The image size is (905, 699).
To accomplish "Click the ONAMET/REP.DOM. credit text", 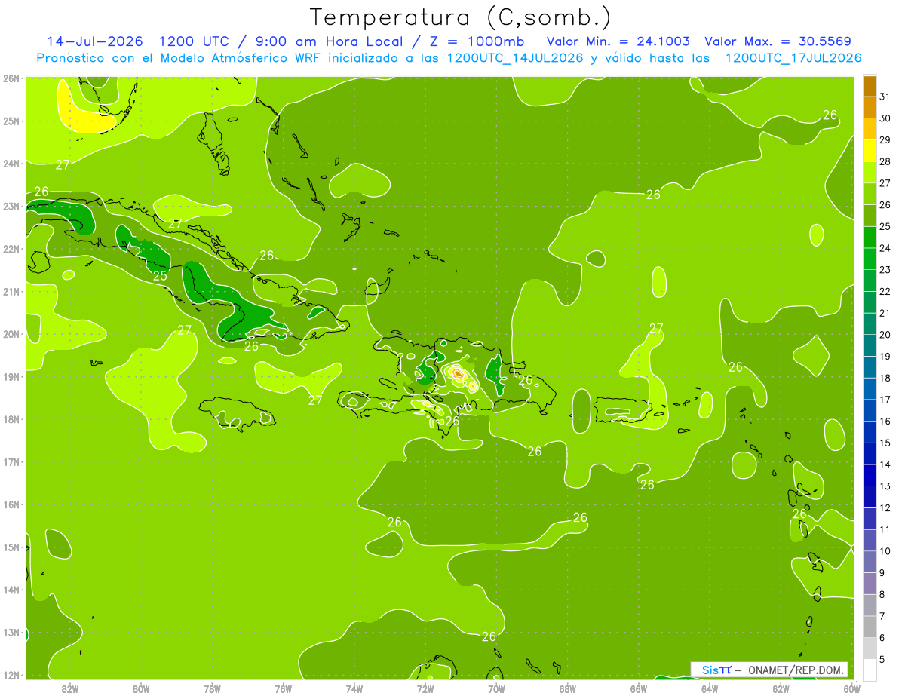I will coord(796,670).
